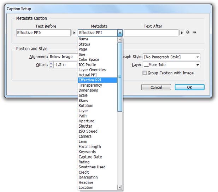
Task: Open the Text After special characters flyout arrow
Action: click(182, 33)
